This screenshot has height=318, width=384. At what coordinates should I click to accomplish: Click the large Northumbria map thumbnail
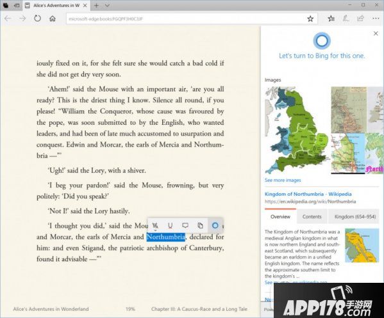[x=297, y=131]
